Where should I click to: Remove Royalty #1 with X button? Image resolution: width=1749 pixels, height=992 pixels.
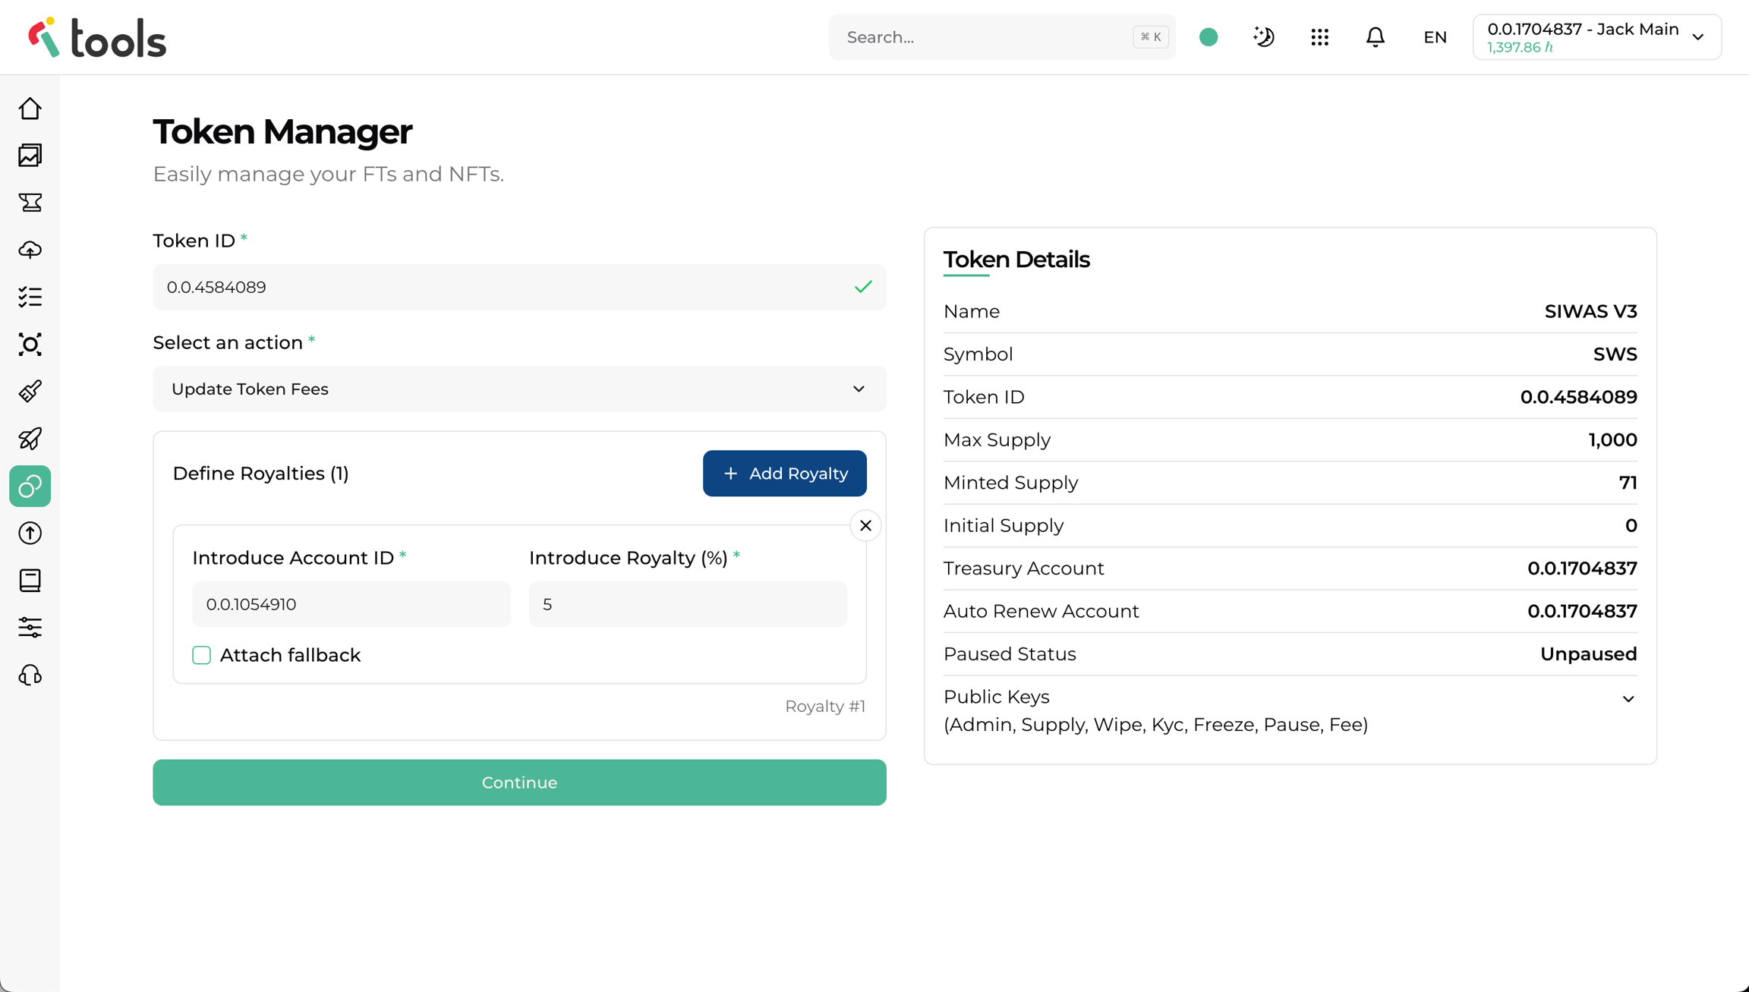(865, 526)
